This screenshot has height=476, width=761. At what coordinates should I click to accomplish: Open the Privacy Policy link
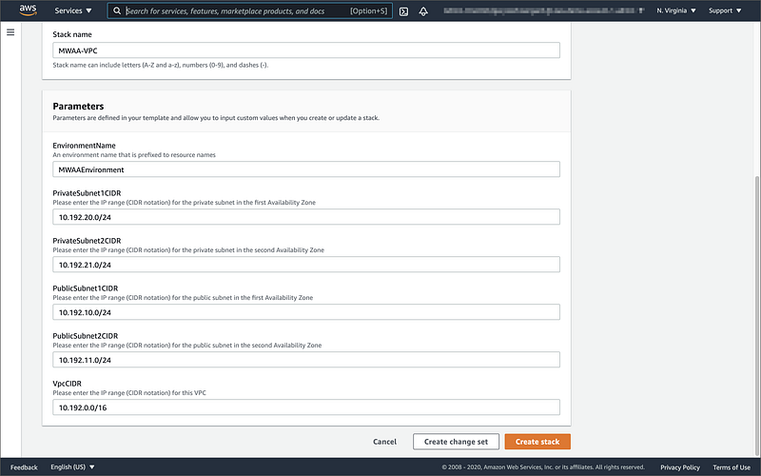pyautogui.click(x=680, y=467)
